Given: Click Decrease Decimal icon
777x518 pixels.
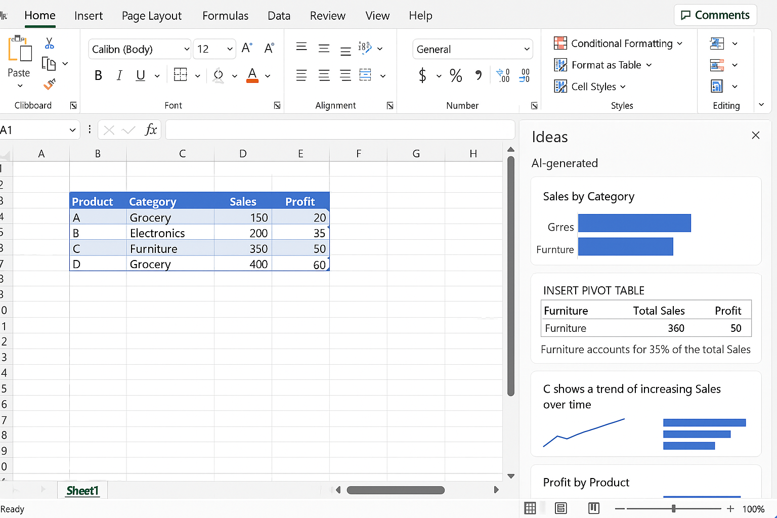Looking at the screenshot, I should click(525, 75).
